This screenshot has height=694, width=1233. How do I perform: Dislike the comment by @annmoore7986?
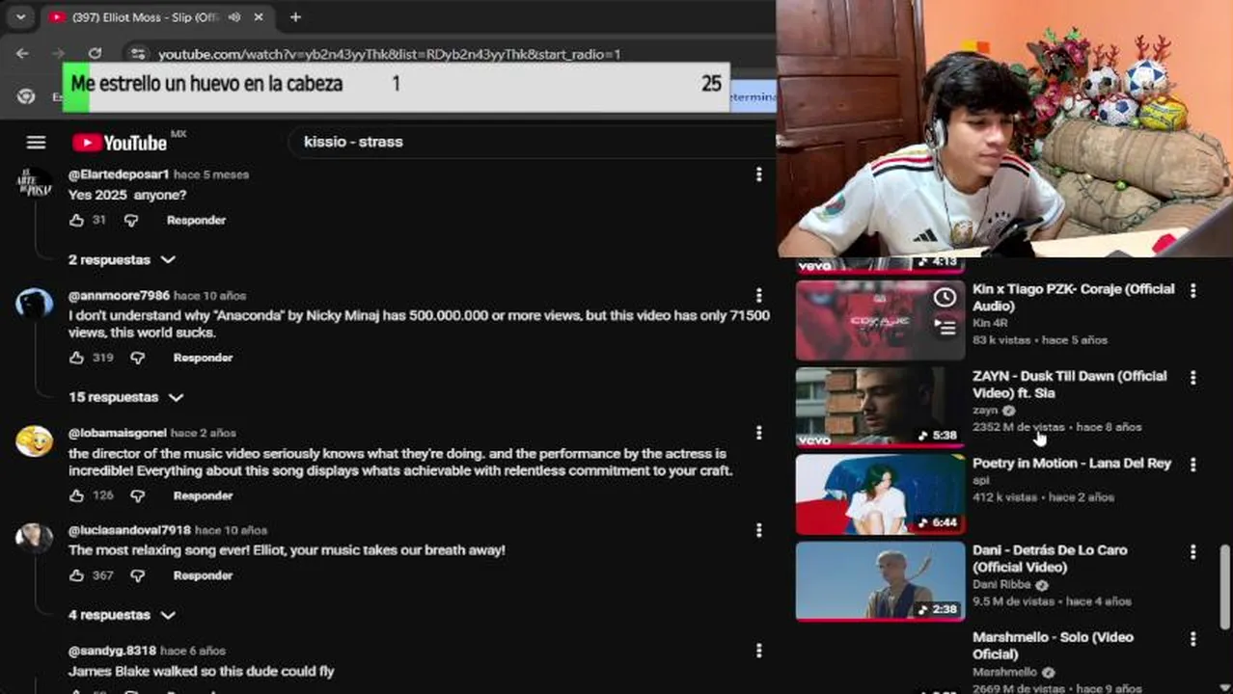click(x=137, y=358)
